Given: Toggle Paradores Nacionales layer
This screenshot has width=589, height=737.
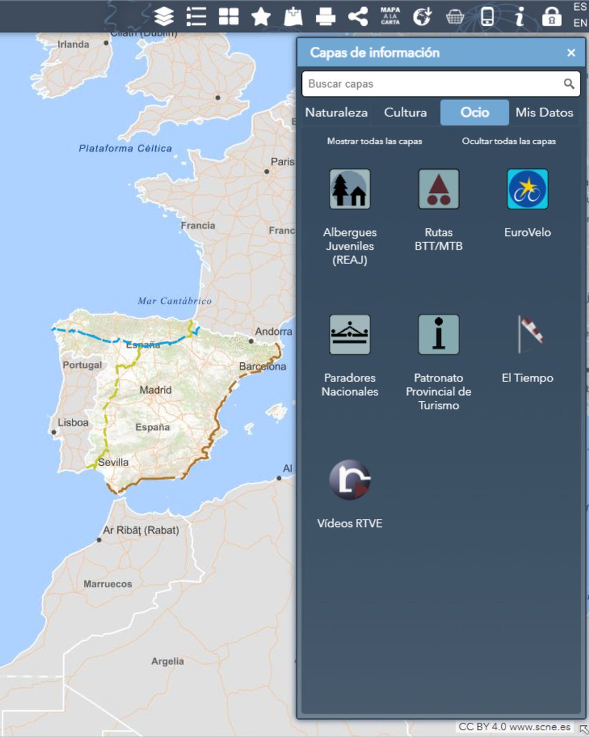Looking at the screenshot, I should click(x=350, y=335).
